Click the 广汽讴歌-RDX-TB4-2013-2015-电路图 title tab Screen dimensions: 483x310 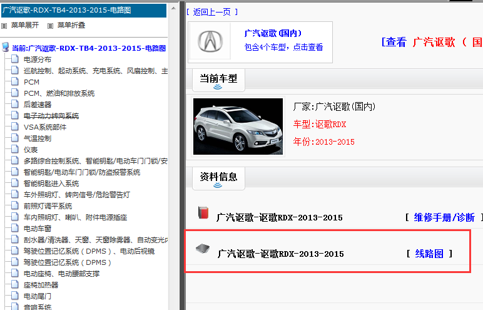pyautogui.click(x=84, y=10)
